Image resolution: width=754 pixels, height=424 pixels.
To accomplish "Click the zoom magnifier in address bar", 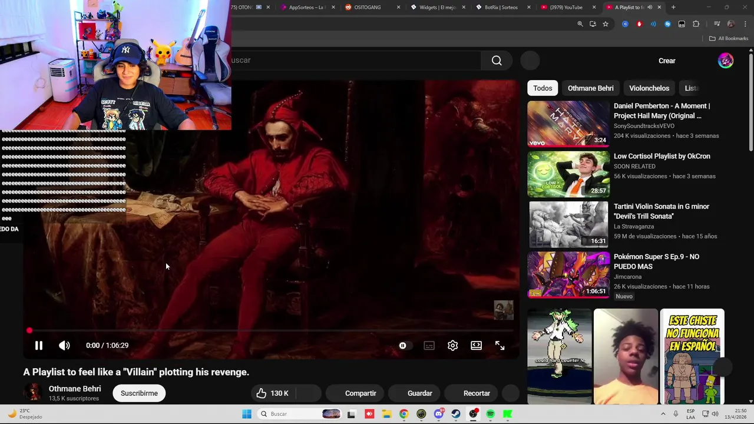I will point(580,24).
